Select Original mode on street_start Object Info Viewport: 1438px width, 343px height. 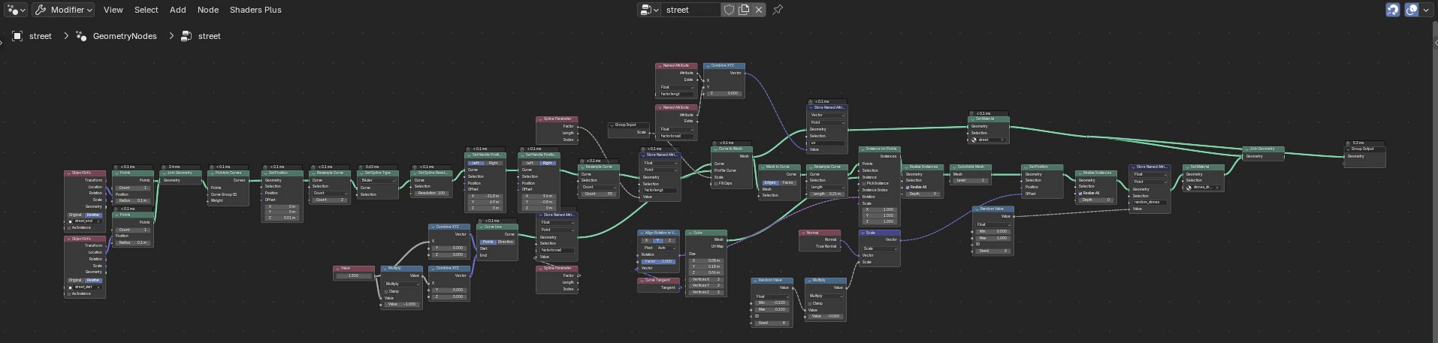click(75, 280)
